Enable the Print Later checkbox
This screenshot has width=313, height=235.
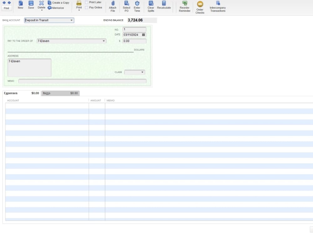[x=86, y=2]
